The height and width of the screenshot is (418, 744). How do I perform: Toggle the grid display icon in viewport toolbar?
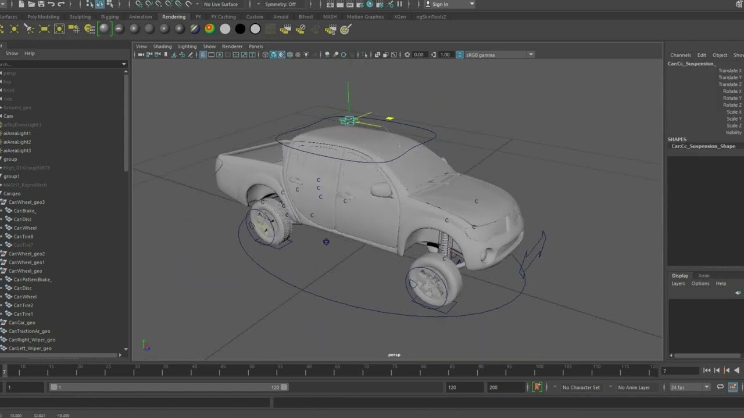tap(203, 55)
